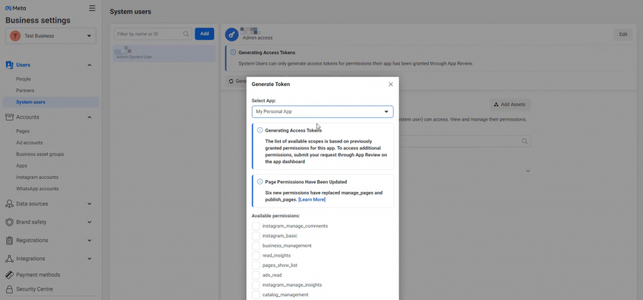Open Pages under Accounts

(x=23, y=131)
